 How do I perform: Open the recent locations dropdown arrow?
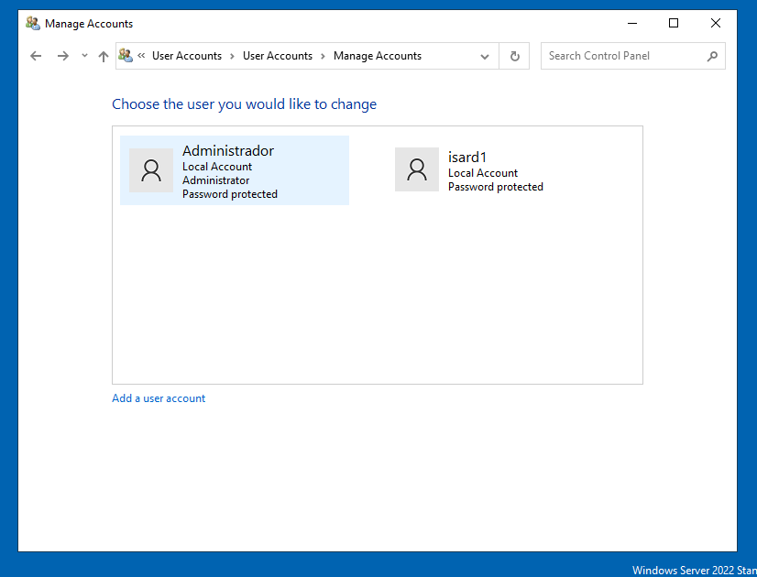tap(84, 56)
